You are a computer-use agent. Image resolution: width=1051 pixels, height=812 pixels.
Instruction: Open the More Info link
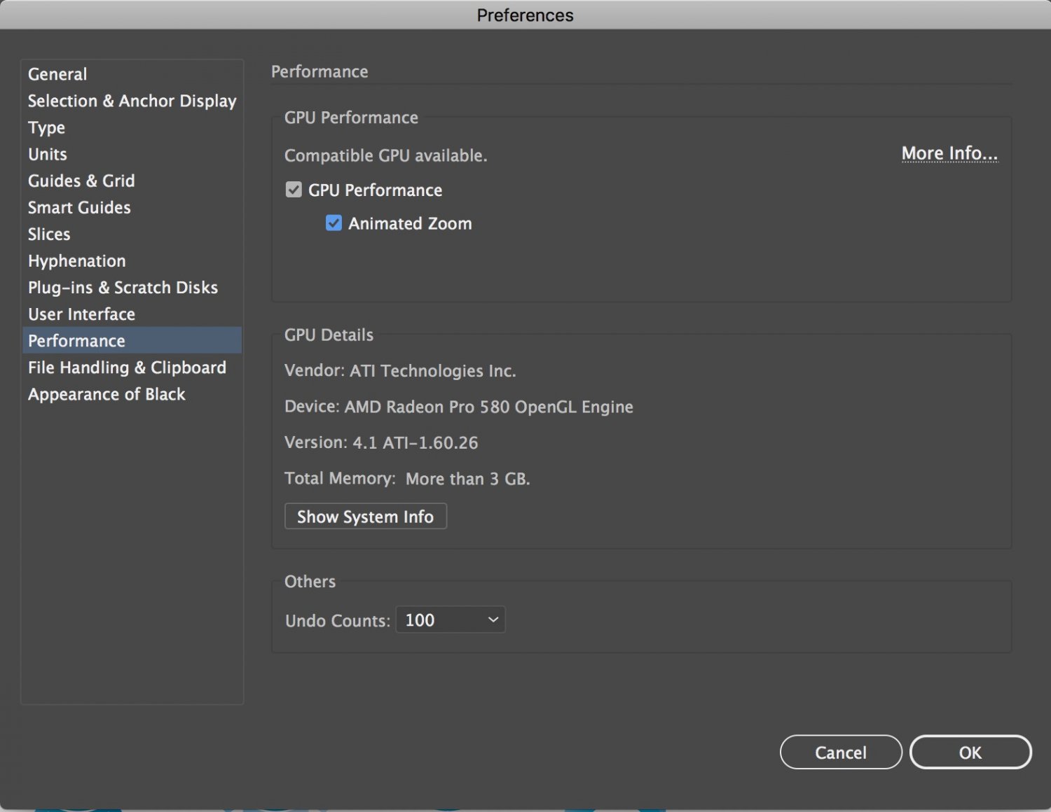click(x=949, y=153)
